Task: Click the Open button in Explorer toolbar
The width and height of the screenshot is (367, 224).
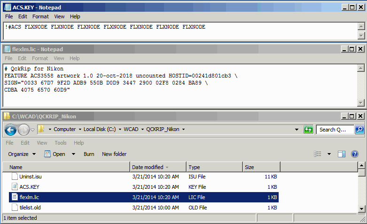Action: tap(55, 154)
